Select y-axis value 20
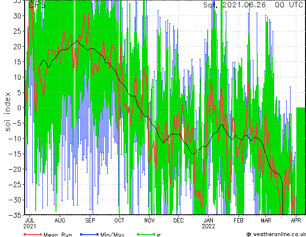The height and width of the screenshot is (237, 306). pyautogui.click(x=17, y=46)
